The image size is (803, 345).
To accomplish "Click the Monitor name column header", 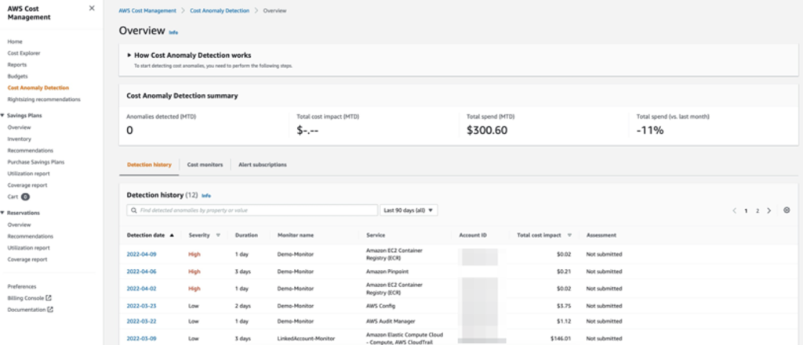I will tap(296, 235).
